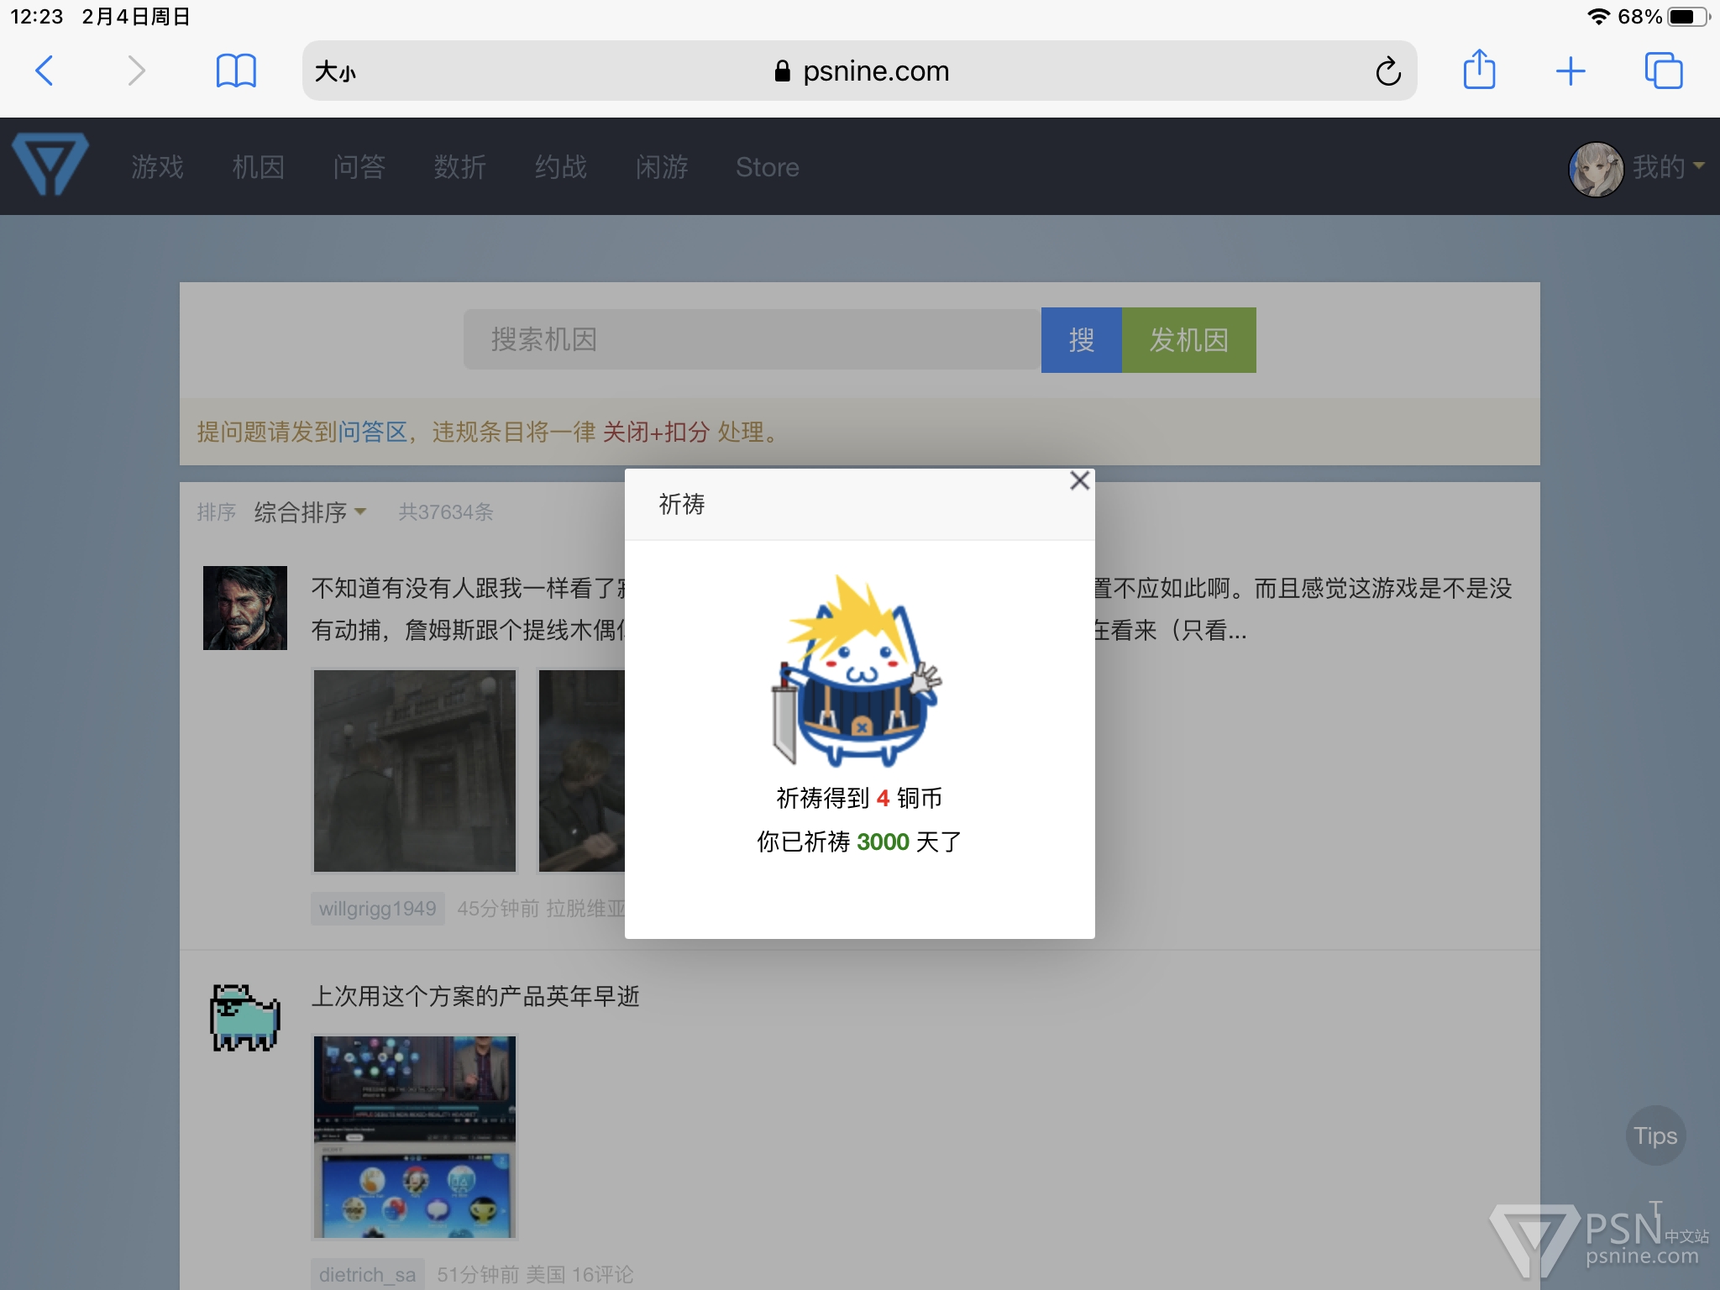The image size is (1720, 1290).
Task: Open Safari bookmarks book icon
Action: tap(236, 71)
